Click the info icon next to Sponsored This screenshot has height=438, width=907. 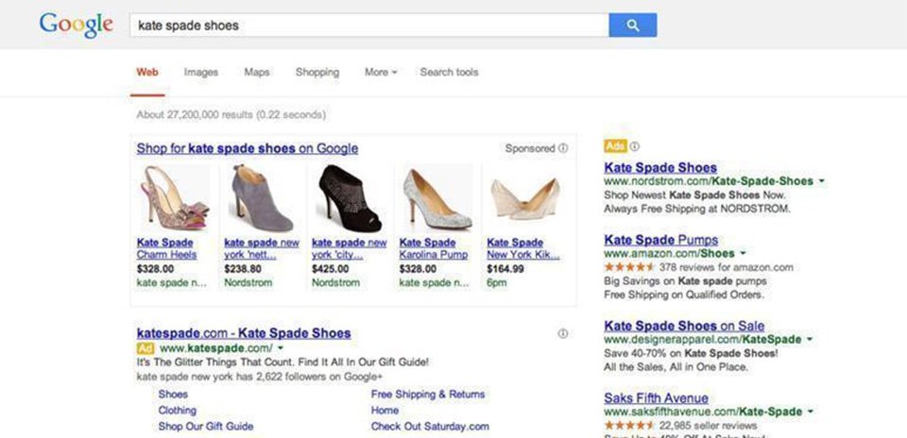[563, 148]
